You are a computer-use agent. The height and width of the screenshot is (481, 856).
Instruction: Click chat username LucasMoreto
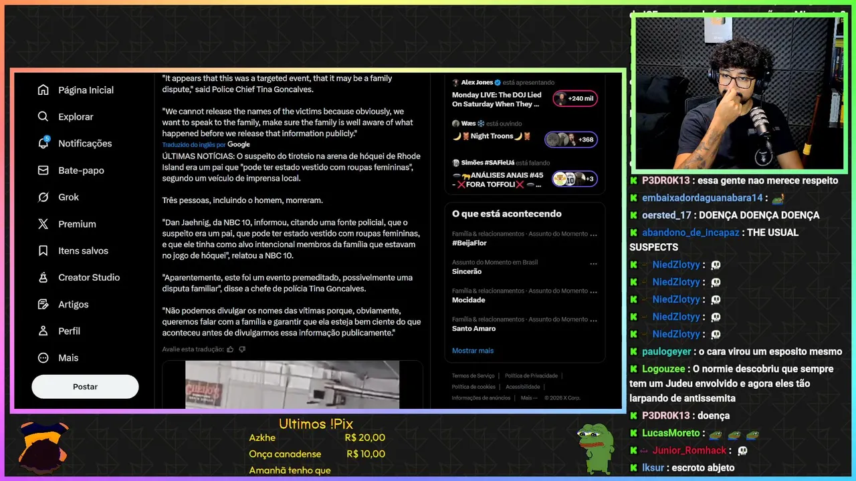(x=671, y=433)
